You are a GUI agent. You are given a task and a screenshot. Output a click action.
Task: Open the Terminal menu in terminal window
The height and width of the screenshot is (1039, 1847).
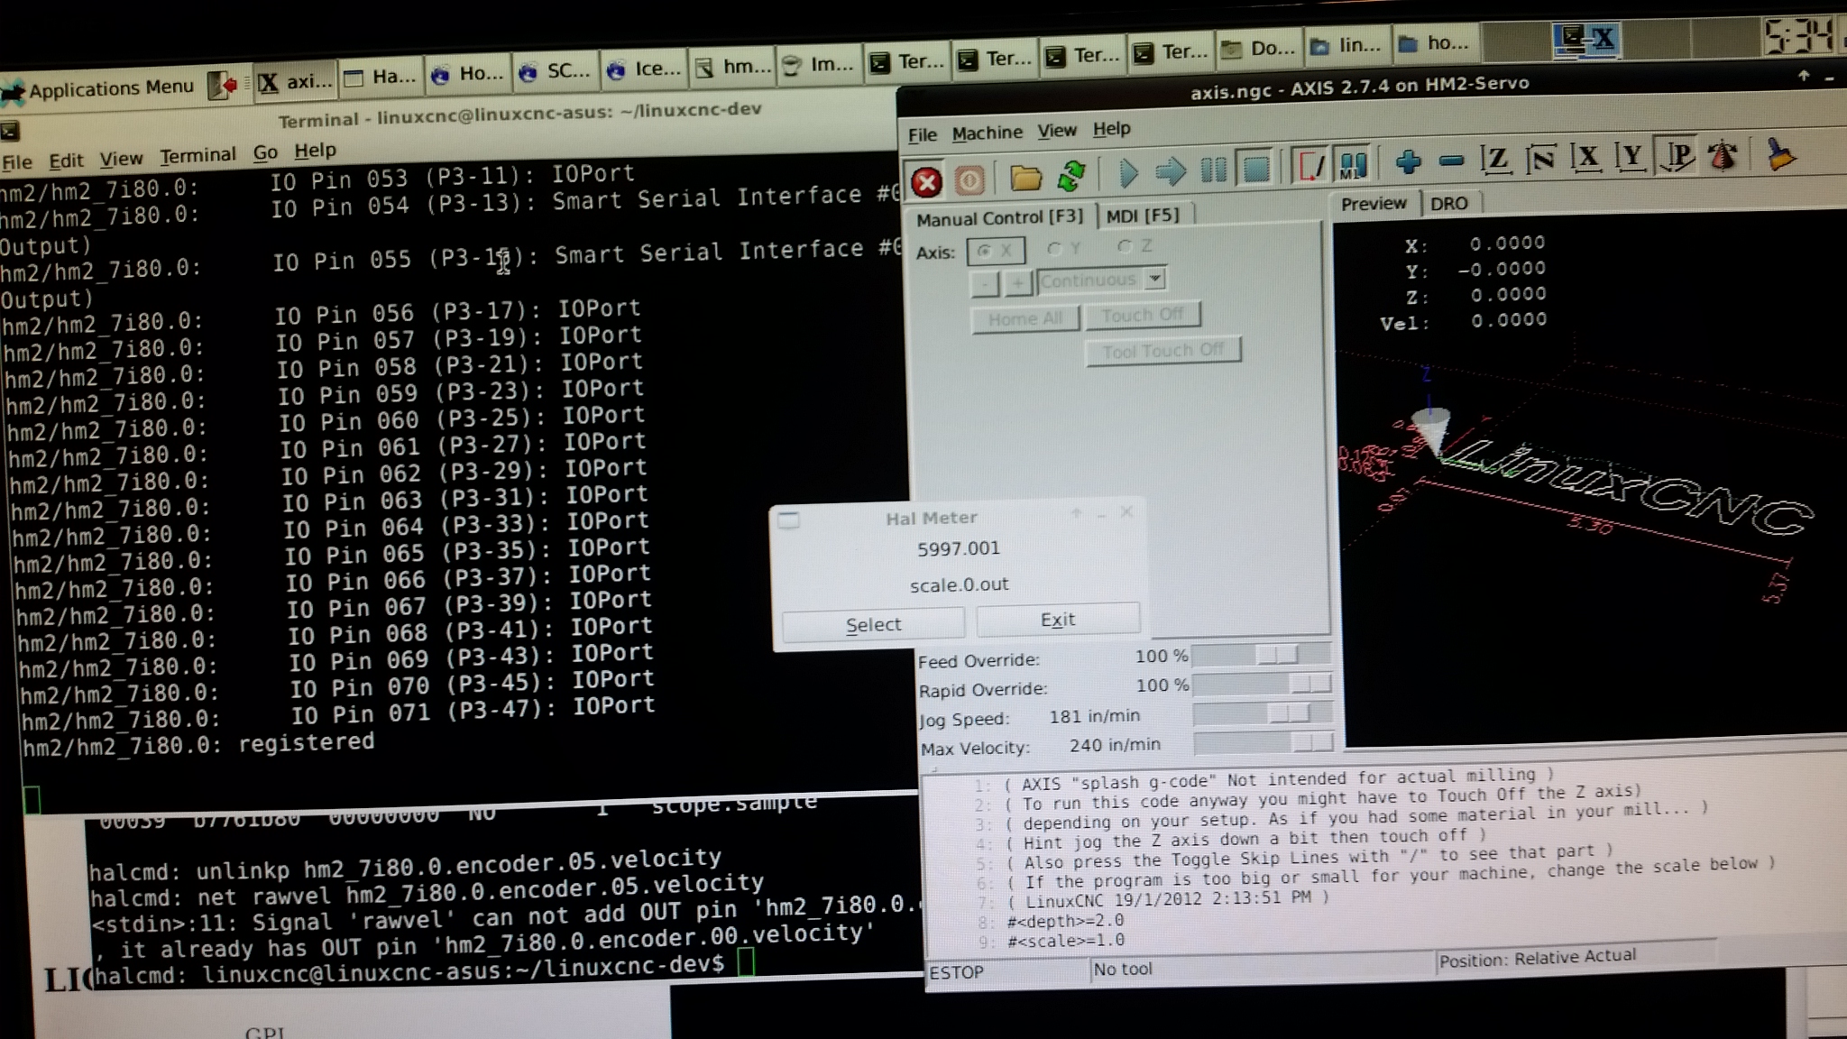[x=198, y=156]
